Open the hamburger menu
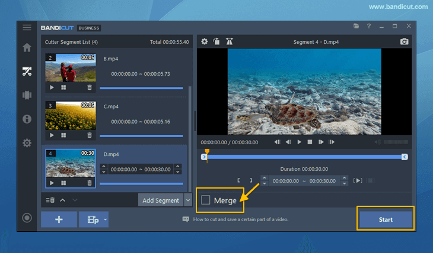The width and height of the screenshot is (433, 253). pyautogui.click(x=27, y=27)
